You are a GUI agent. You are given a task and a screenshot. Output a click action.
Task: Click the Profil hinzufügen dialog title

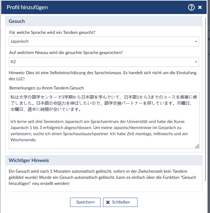click(x=27, y=7)
